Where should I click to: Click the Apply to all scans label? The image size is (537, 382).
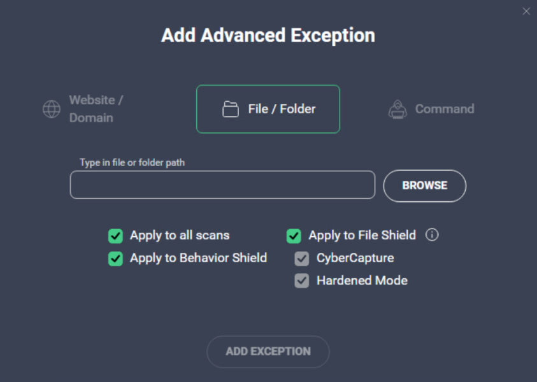coord(179,236)
